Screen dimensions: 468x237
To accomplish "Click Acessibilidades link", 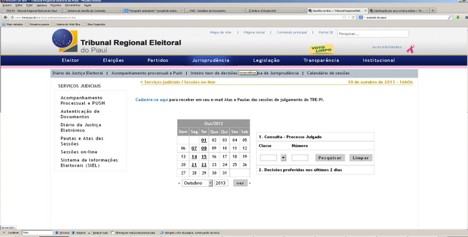I will point(387,48).
